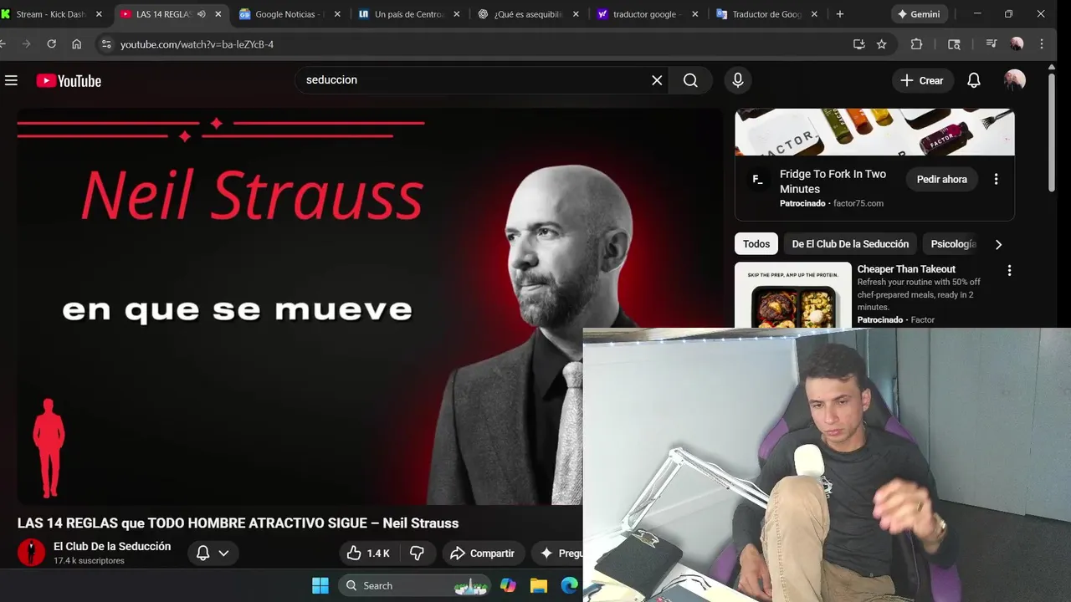Viewport: 1071px width, 602px height.
Task: Open the account avatar menu on YouTube
Action: [x=1014, y=80]
